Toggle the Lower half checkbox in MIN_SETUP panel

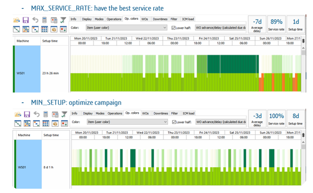(x=174, y=122)
